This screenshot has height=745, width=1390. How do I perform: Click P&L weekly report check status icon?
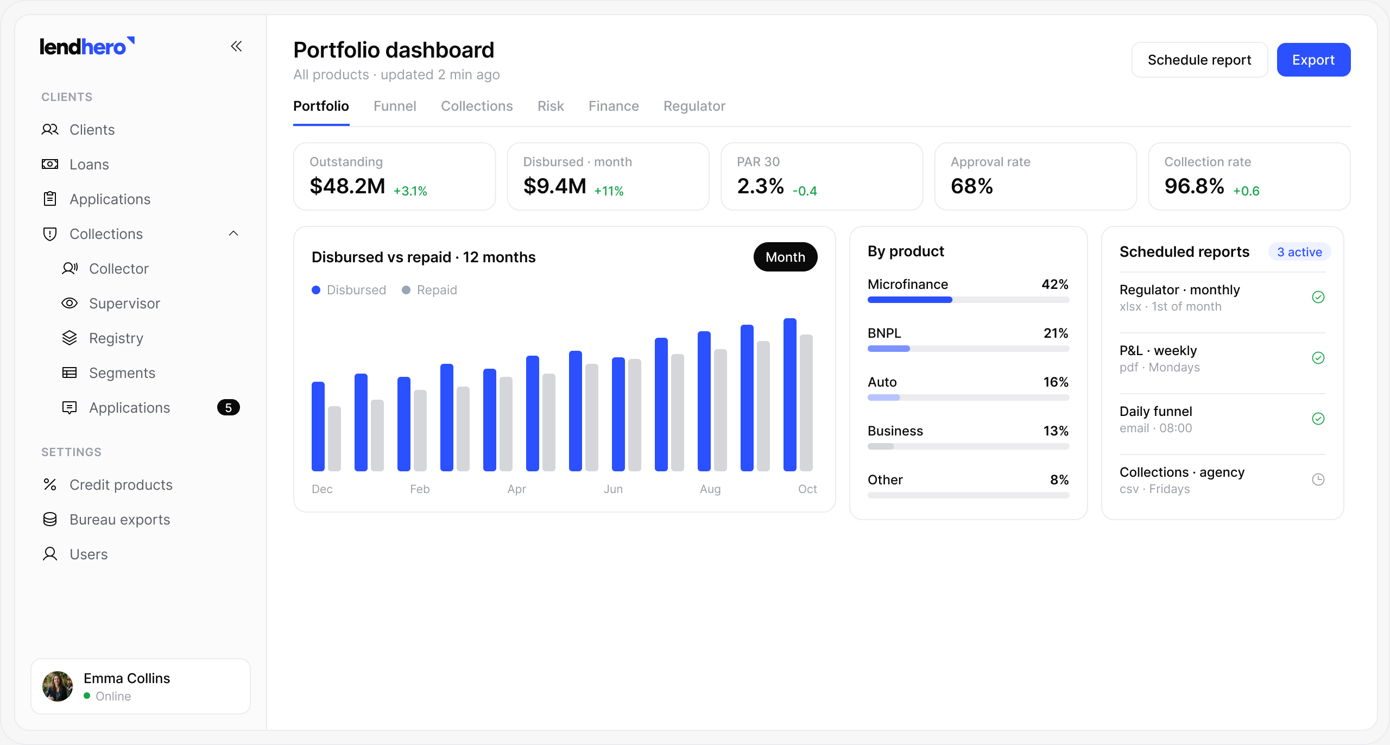[x=1318, y=358]
